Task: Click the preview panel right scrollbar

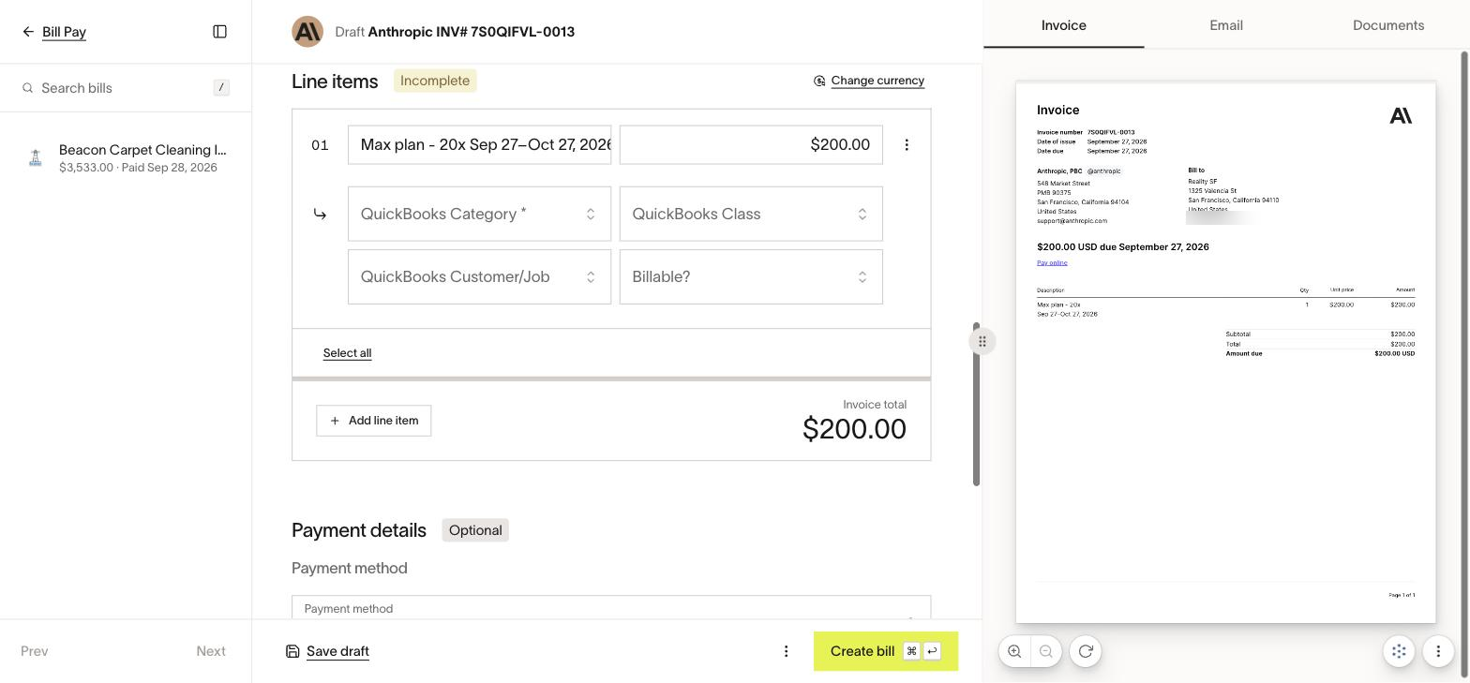Action: click(1463, 364)
